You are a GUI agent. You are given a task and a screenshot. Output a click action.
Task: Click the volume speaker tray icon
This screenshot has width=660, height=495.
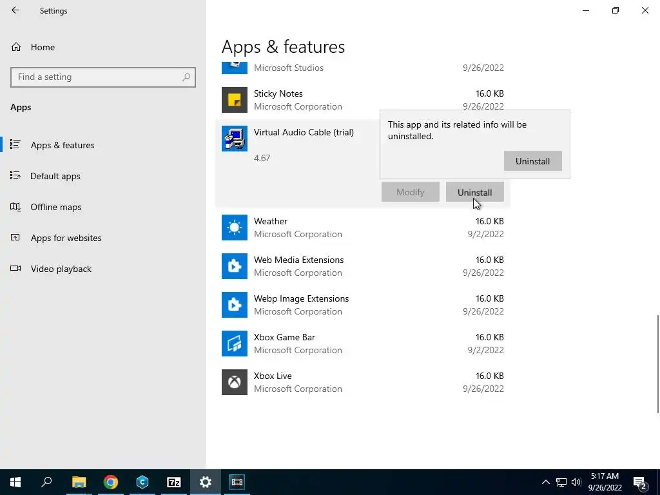click(576, 482)
